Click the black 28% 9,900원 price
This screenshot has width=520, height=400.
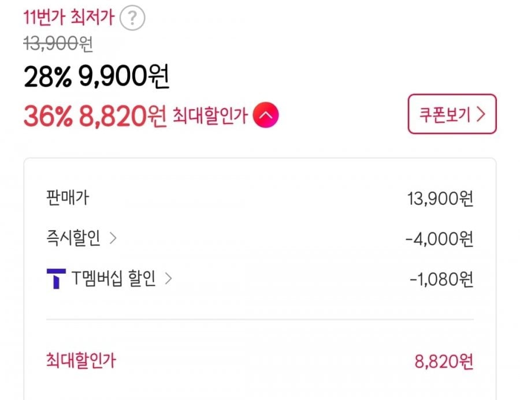96,78
